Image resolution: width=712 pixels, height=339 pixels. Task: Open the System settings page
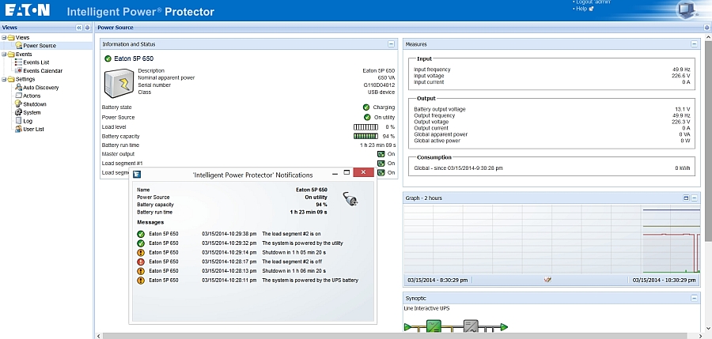point(32,112)
